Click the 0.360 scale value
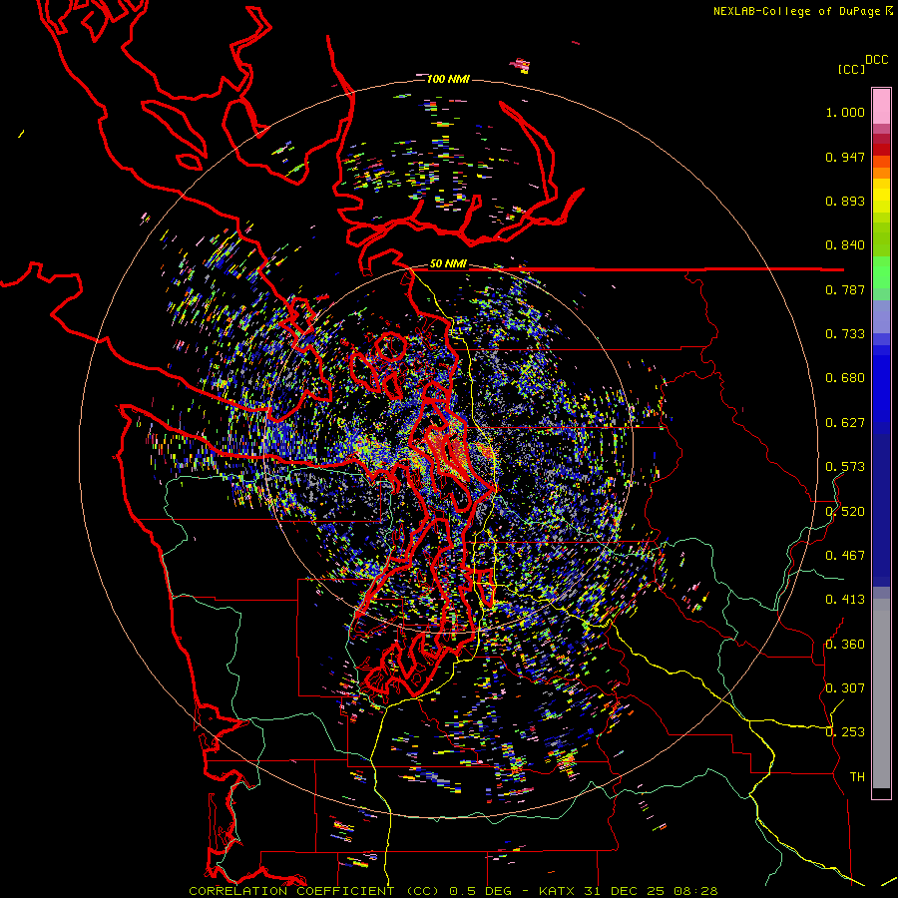Viewport: 898px width, 898px height. tap(845, 645)
